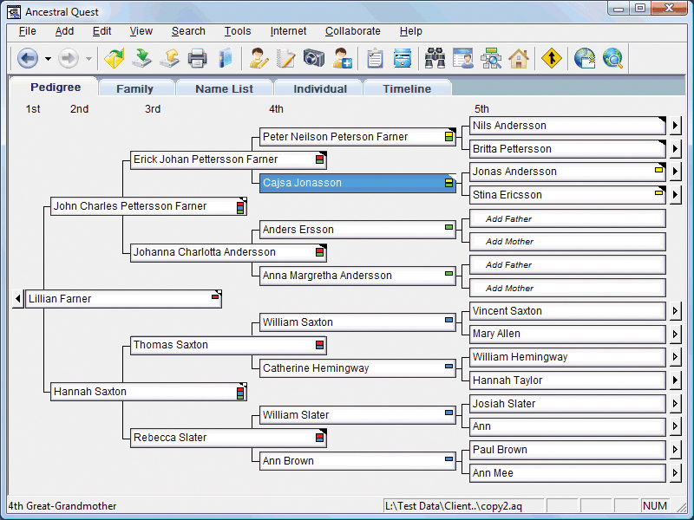Open the Scrapbook camera tool
Viewport: 694px width, 520px height.
click(313, 58)
